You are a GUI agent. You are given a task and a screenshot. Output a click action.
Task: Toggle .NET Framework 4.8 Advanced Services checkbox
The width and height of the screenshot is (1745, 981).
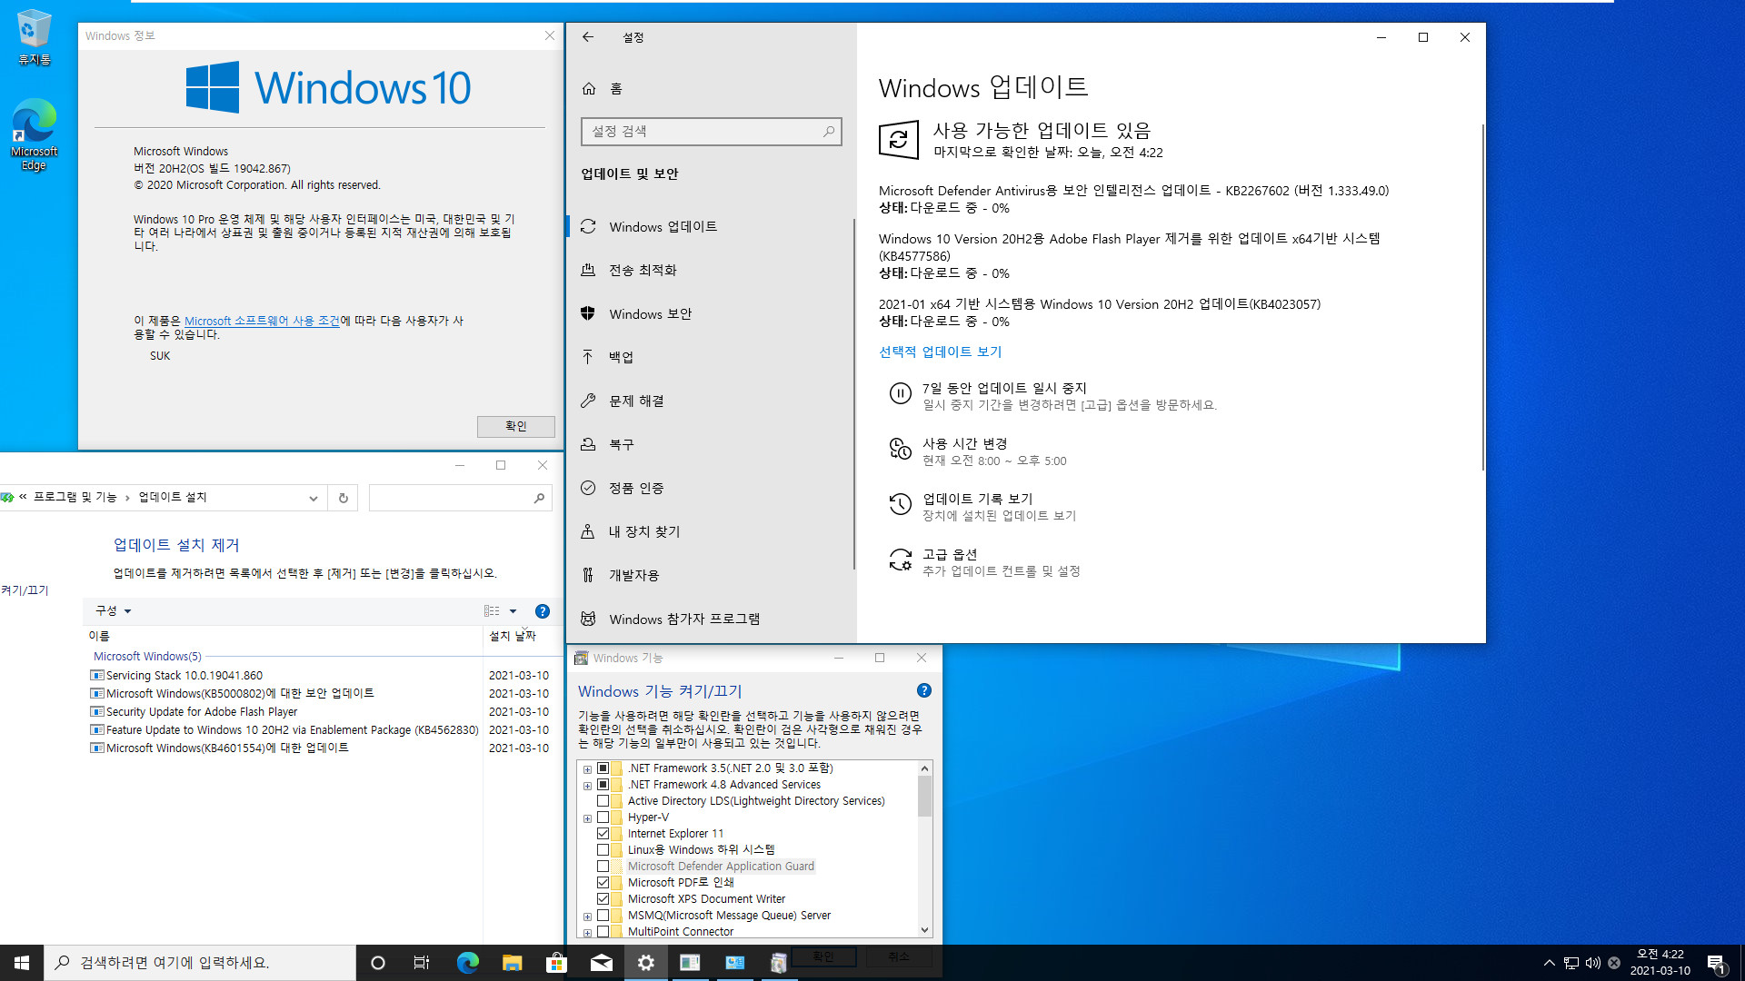click(x=603, y=785)
